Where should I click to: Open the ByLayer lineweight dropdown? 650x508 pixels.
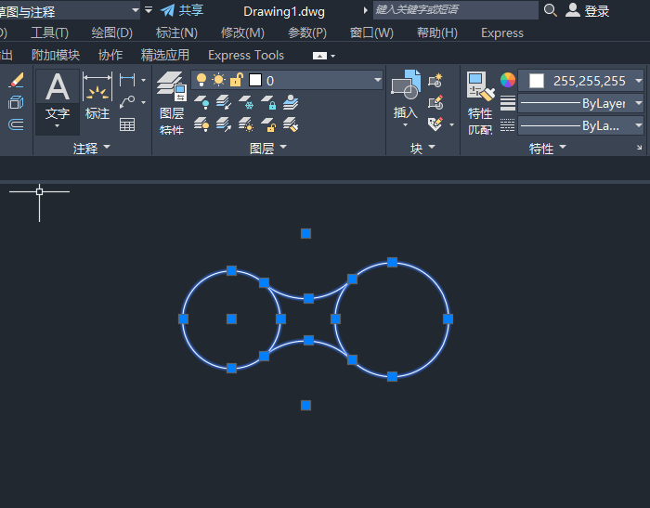tap(639, 103)
